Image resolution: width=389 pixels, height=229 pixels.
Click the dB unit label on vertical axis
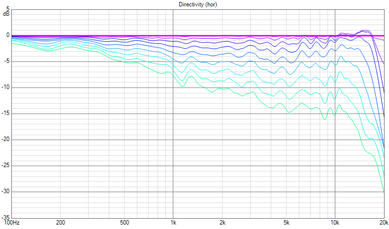(6, 14)
